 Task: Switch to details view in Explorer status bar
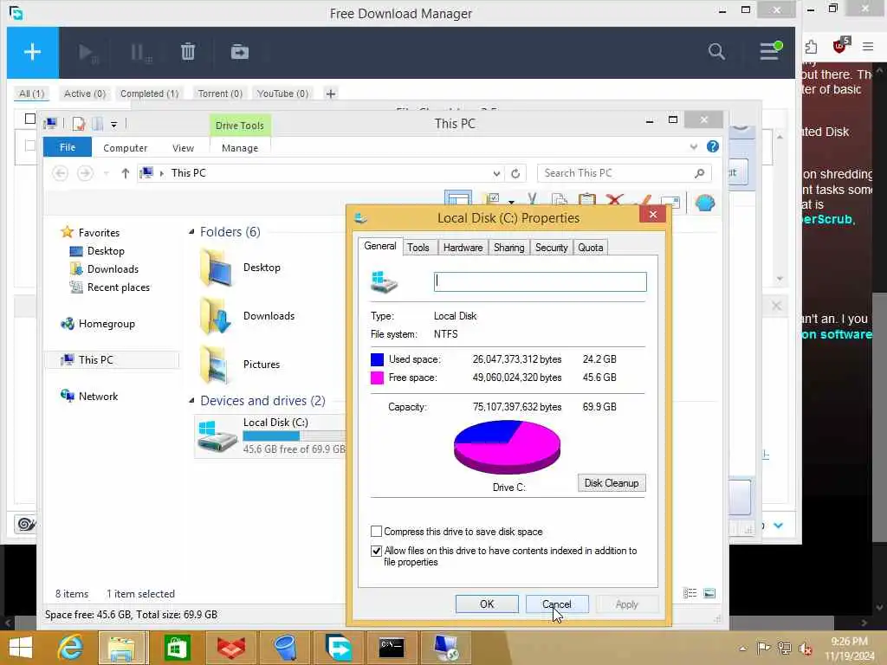click(690, 593)
